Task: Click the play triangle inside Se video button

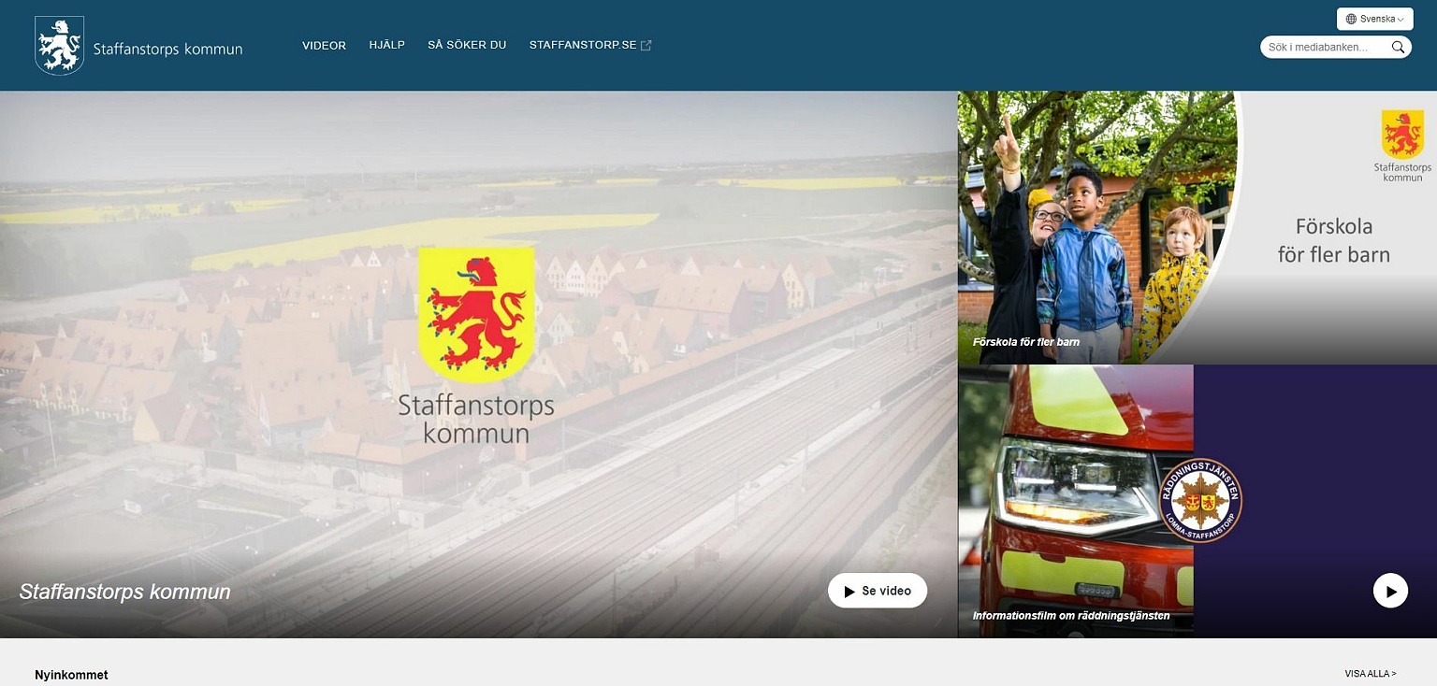Action: pyautogui.click(x=849, y=591)
